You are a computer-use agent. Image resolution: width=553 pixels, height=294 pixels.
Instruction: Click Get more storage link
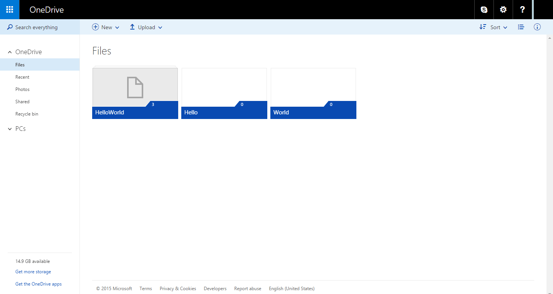click(x=33, y=272)
